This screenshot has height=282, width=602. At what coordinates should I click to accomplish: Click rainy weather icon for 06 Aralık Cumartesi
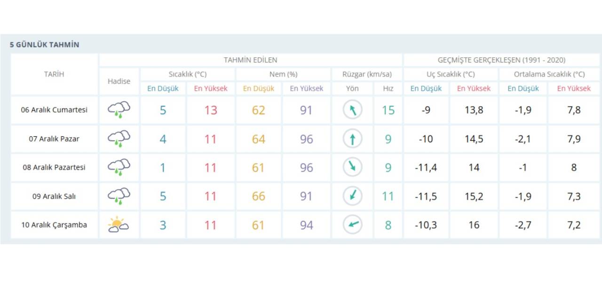(x=119, y=110)
